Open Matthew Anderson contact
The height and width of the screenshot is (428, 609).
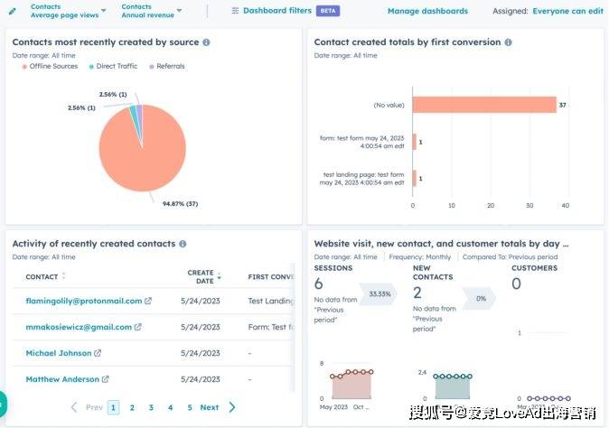pyautogui.click(x=62, y=379)
